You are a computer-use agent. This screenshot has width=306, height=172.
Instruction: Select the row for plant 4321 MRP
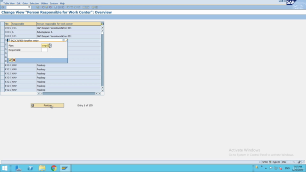click(x=2, y=82)
